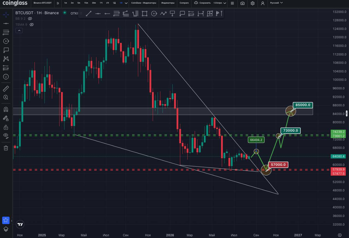The height and width of the screenshot is (238, 349).
Task: Select trend-based Fib extension tool
Action: (x=126, y=14)
